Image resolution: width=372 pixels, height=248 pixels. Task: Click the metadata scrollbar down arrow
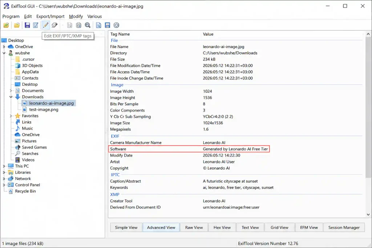point(368,215)
